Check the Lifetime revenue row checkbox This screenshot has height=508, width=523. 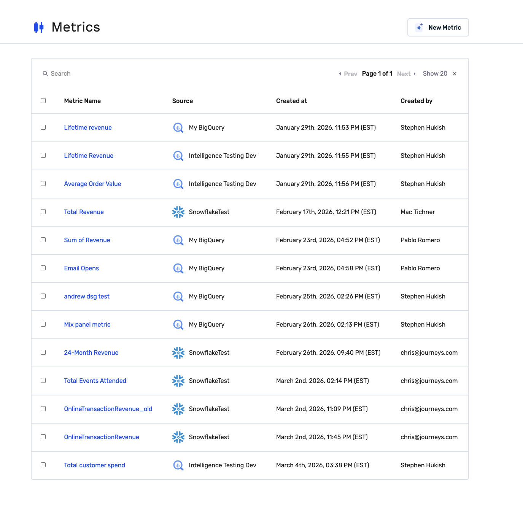[43, 127]
